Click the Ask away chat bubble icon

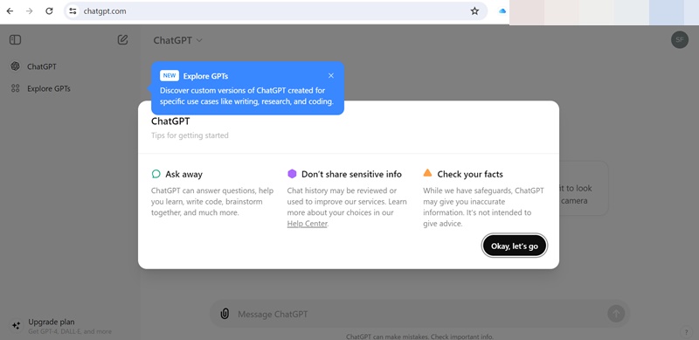pos(156,174)
